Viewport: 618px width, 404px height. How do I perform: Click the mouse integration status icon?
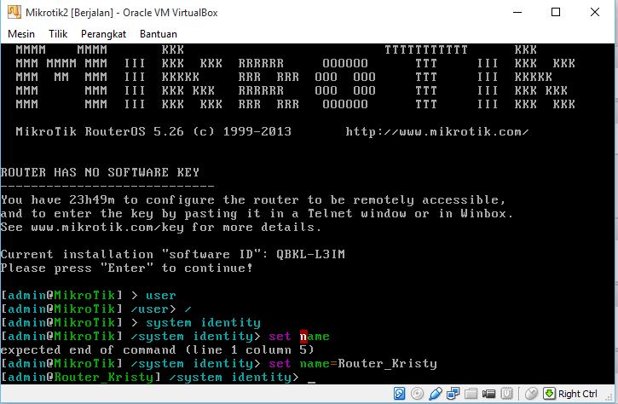[531, 394]
